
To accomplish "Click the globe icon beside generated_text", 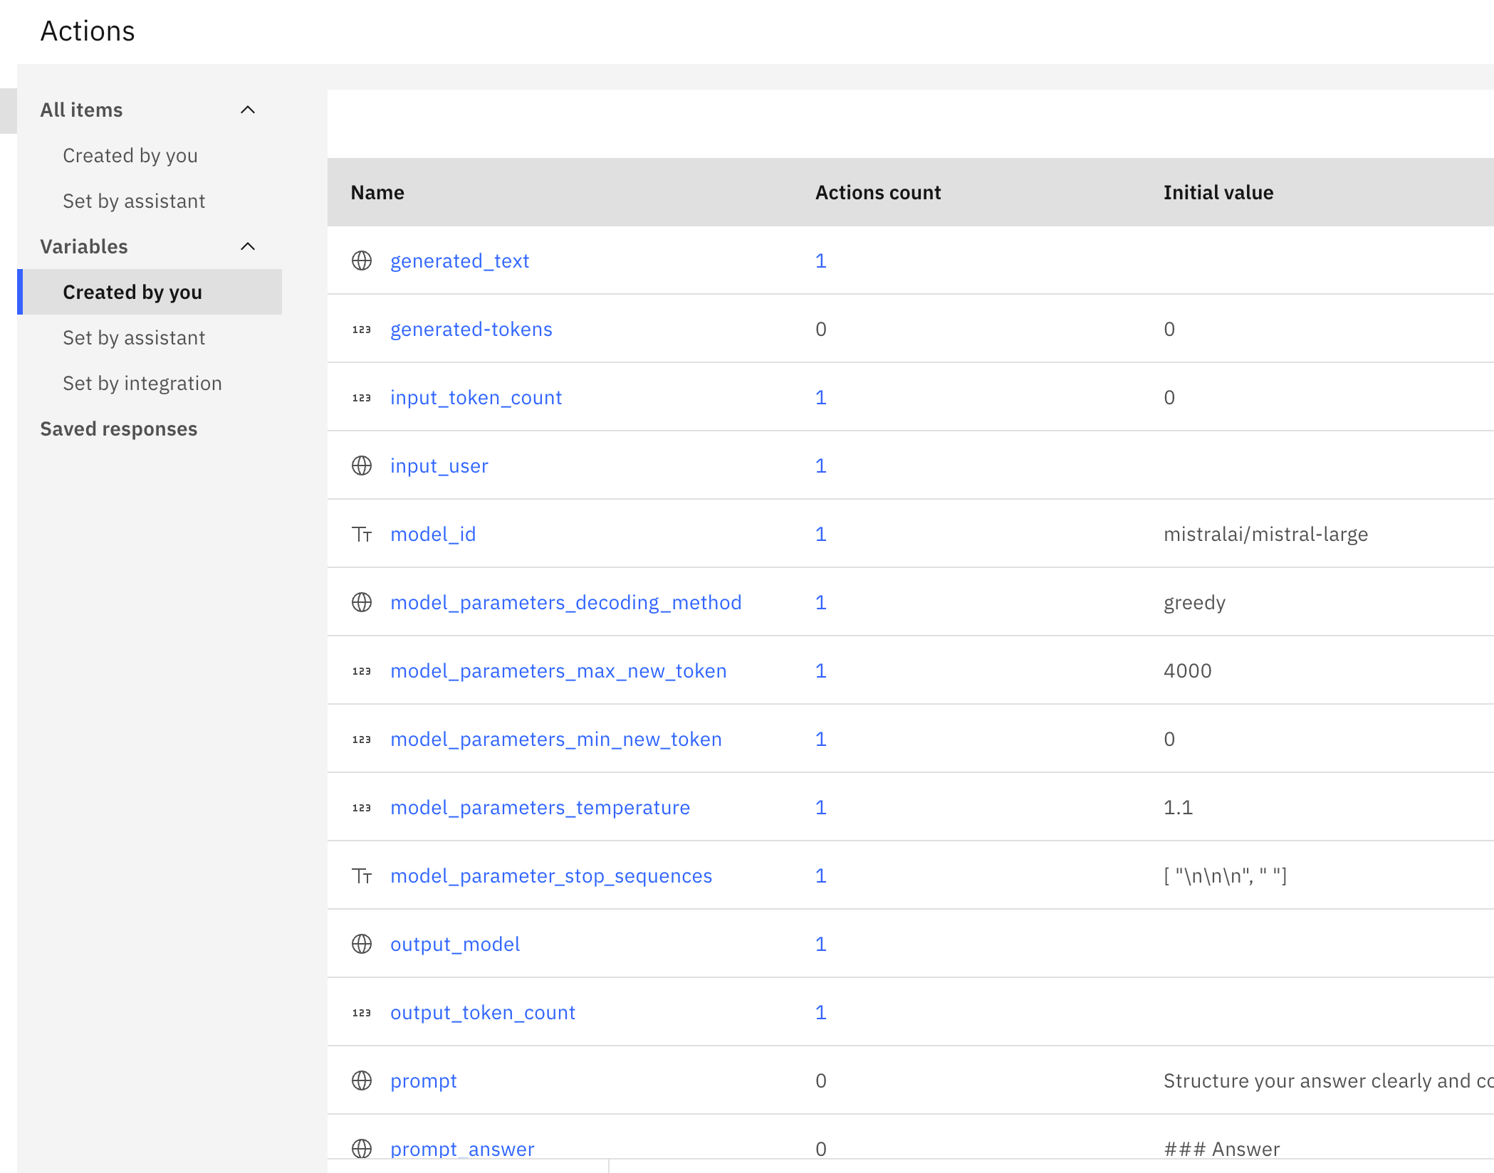I will [362, 261].
